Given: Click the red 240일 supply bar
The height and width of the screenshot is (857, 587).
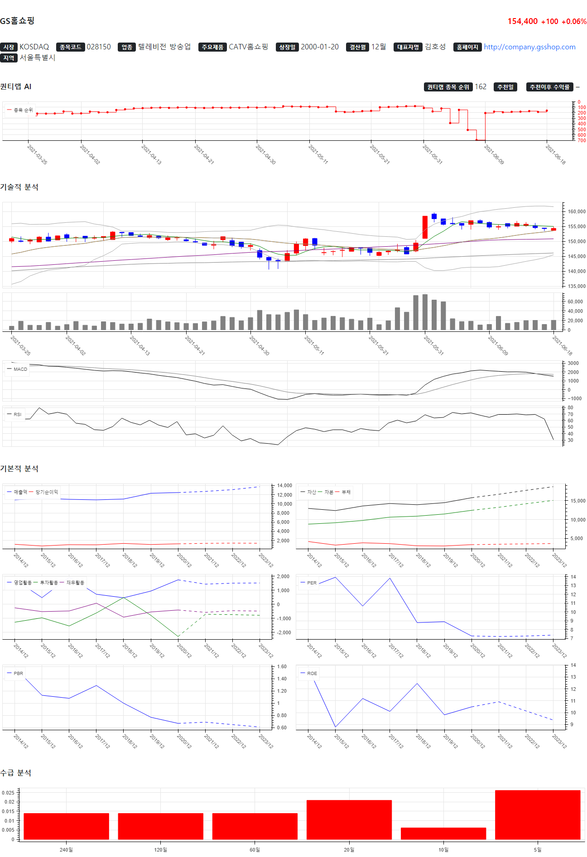Looking at the screenshot, I should (66, 826).
